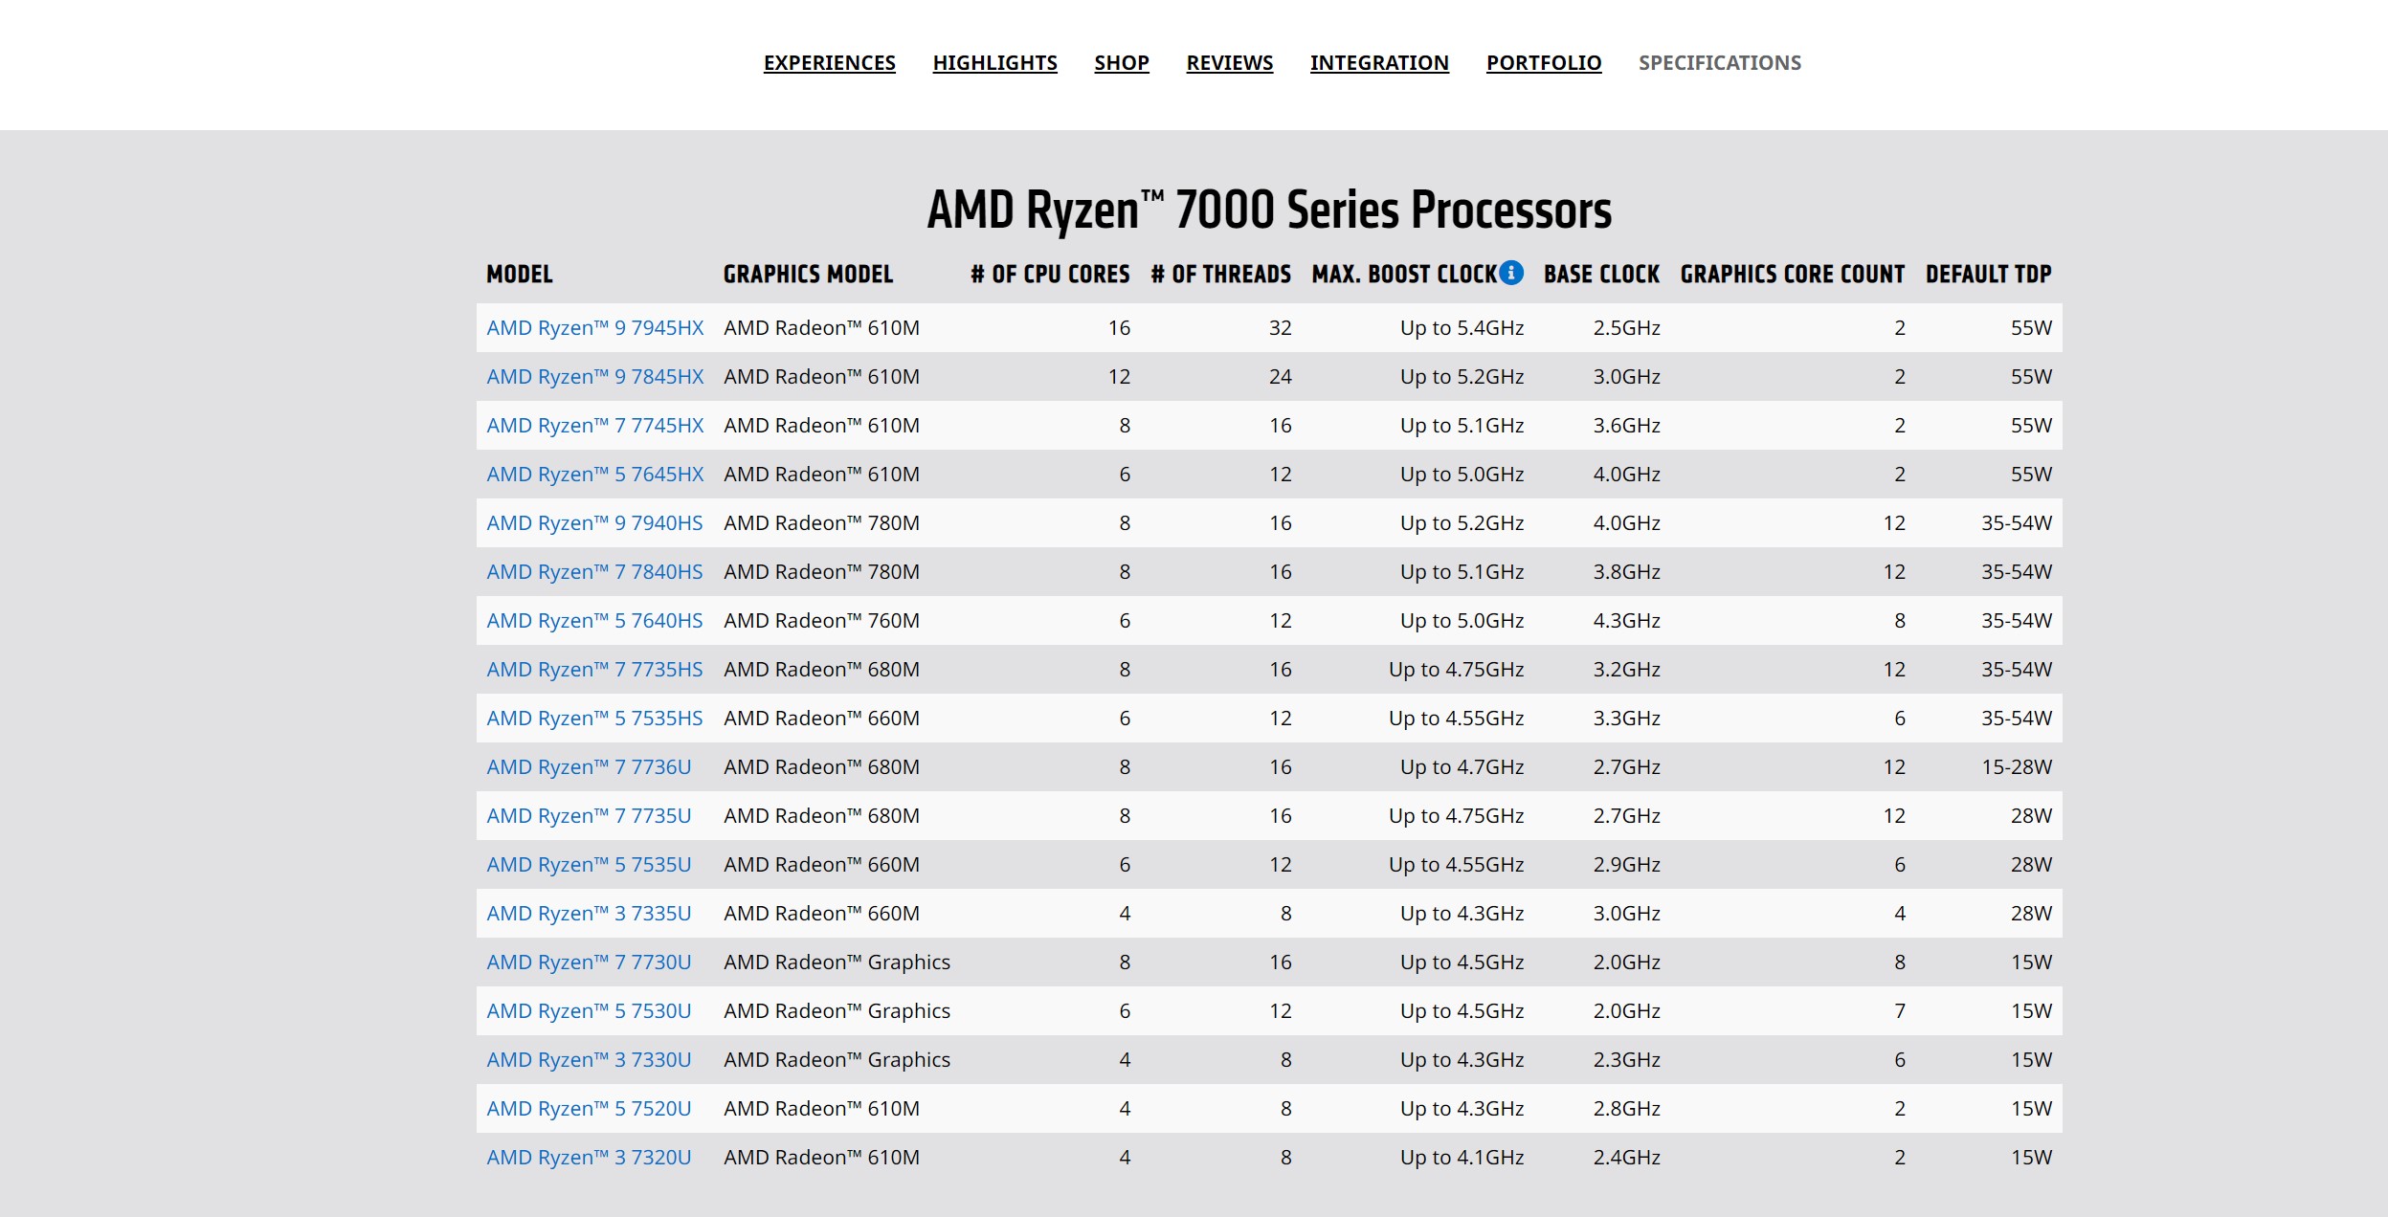2388x1217 pixels.
Task: Open the Integration navigation tab
Action: click(1379, 63)
